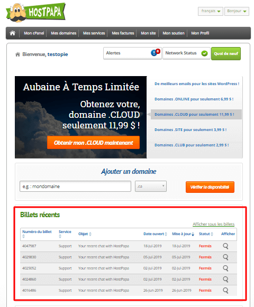Open the Mes factures menu
Screen dimensions: 254x307
coord(123,33)
